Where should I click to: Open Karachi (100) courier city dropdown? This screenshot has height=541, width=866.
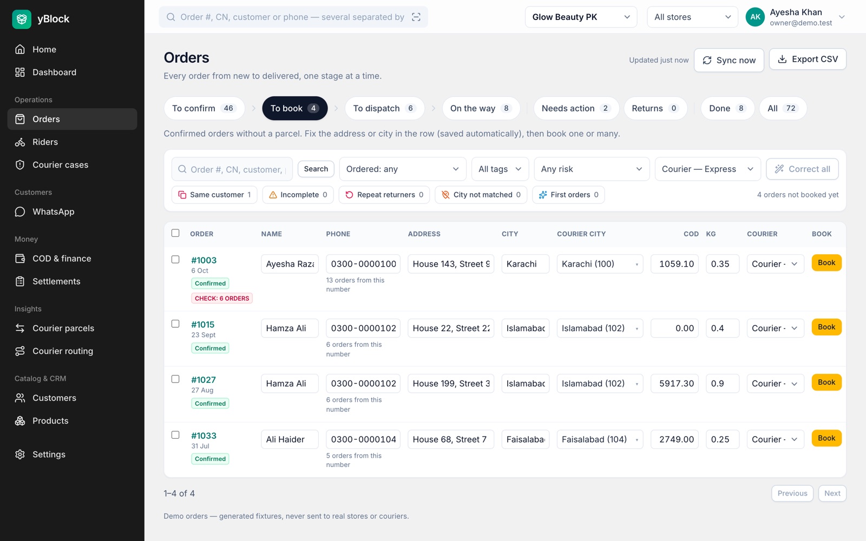600,264
